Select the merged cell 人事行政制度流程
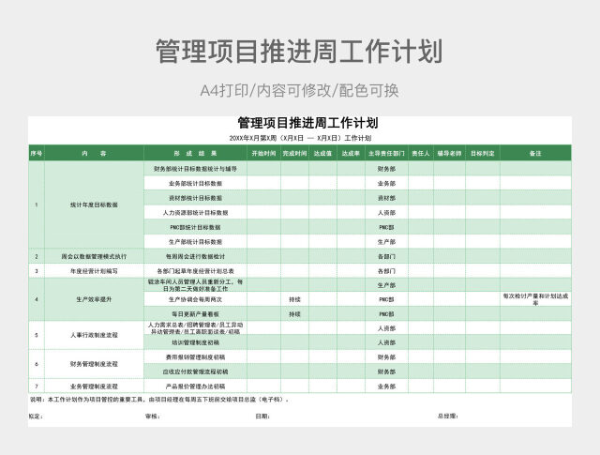This screenshot has height=455, width=600. 94,335
